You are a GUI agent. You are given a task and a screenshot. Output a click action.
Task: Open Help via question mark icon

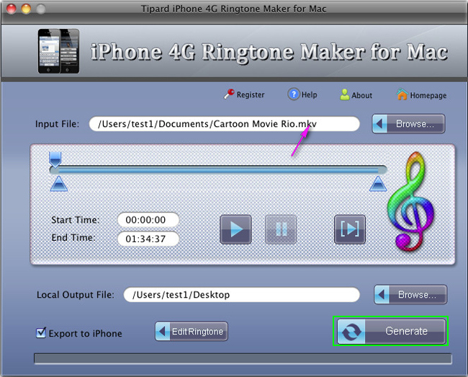pos(293,94)
